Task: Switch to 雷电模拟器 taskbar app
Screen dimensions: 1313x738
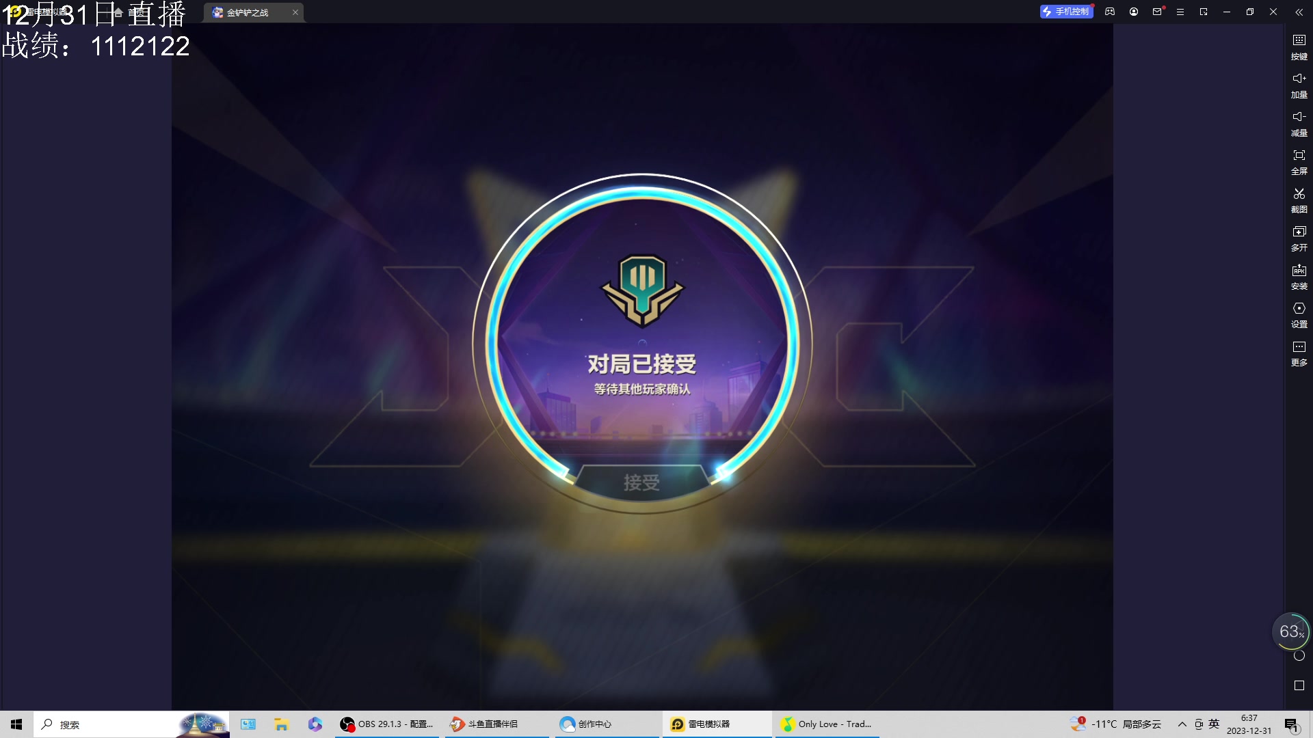Action: pos(717,724)
